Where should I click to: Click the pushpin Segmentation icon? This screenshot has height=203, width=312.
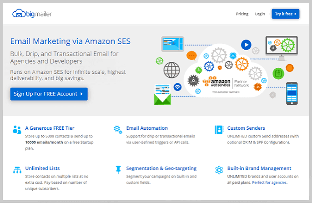[x=118, y=170]
